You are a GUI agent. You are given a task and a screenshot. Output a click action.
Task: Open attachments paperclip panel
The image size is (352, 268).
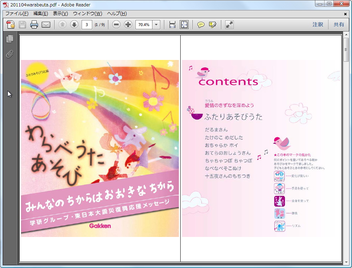[10, 54]
